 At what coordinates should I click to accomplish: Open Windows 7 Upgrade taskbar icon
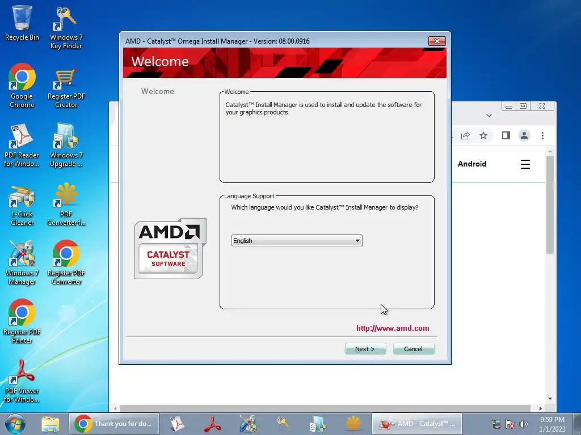[x=318, y=424]
